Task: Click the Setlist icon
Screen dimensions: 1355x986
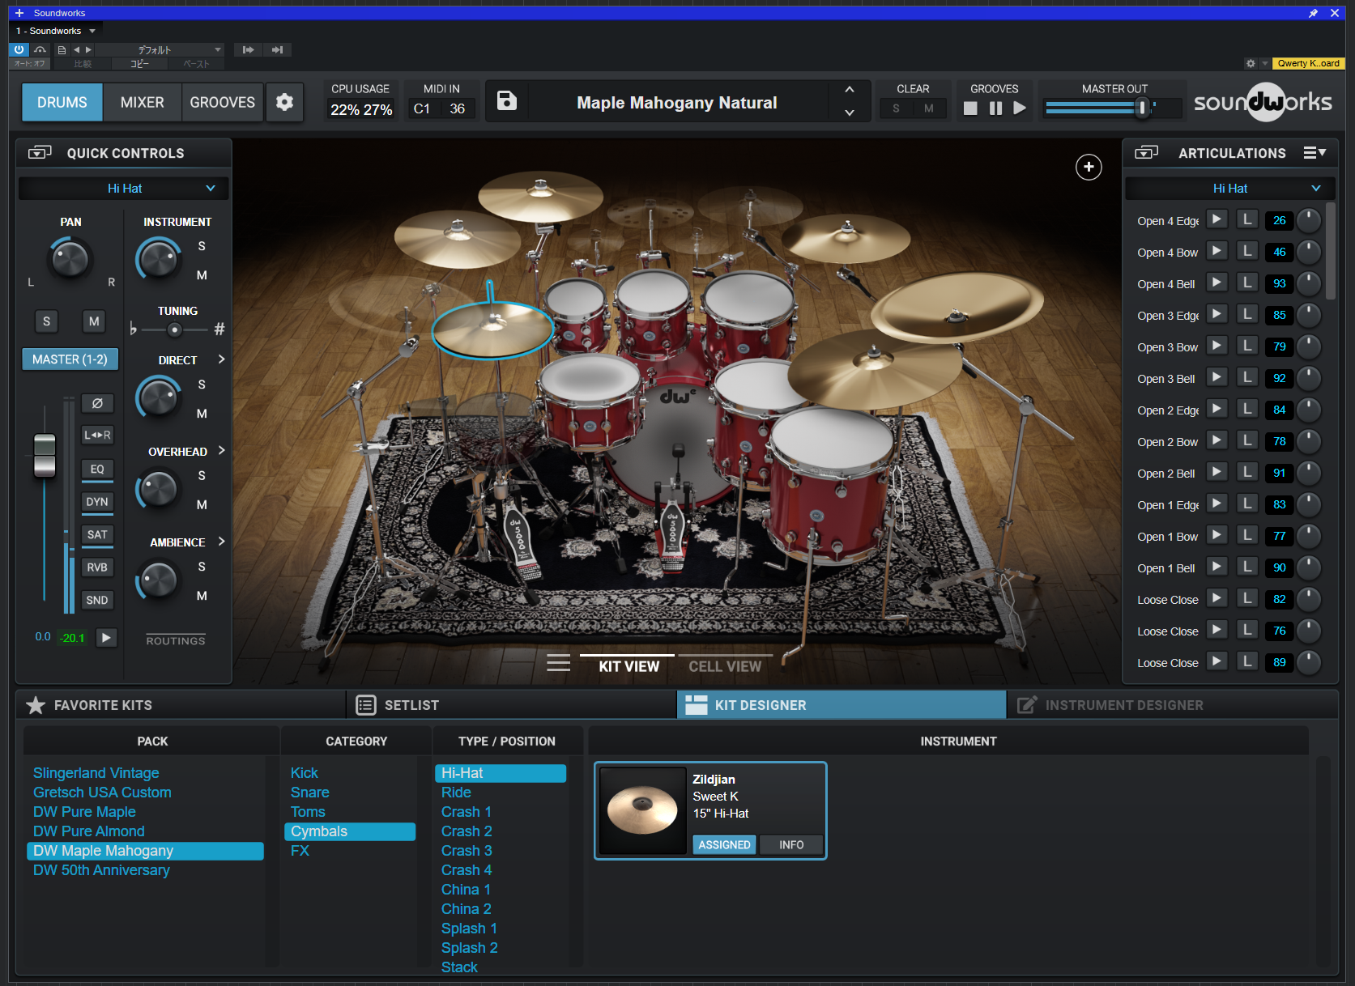Action: coord(366,705)
